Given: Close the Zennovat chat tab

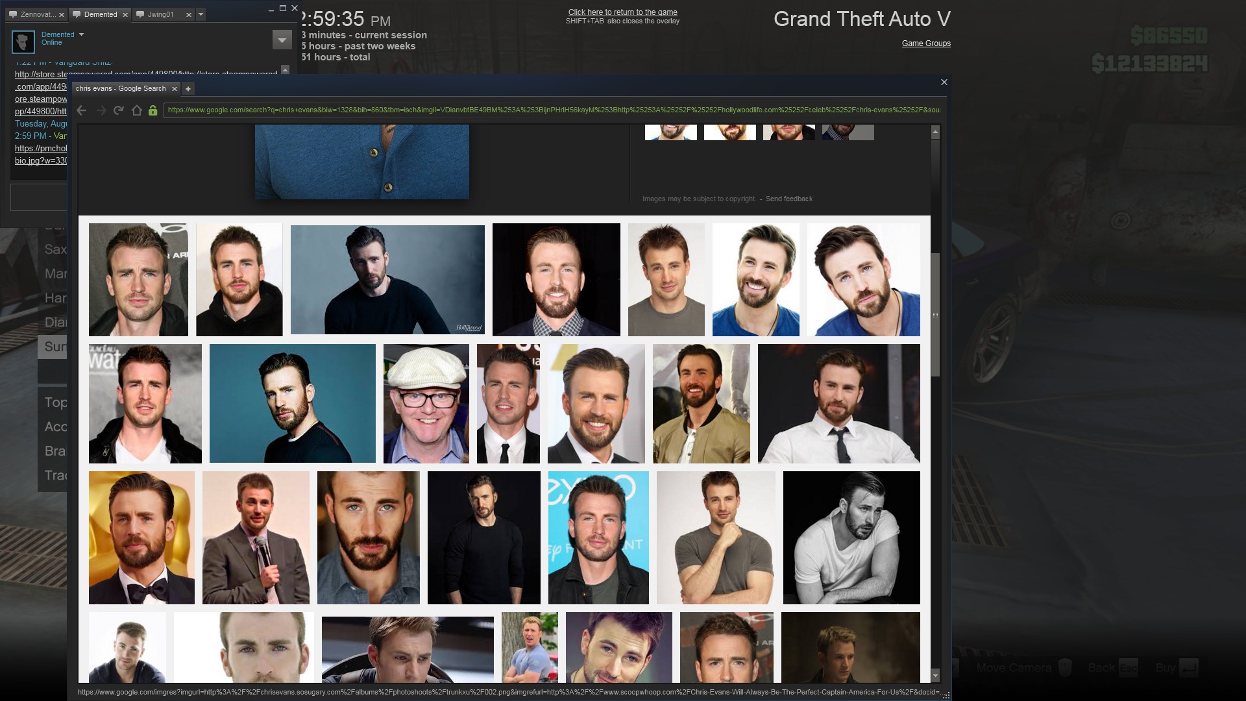Looking at the screenshot, I should [61, 14].
